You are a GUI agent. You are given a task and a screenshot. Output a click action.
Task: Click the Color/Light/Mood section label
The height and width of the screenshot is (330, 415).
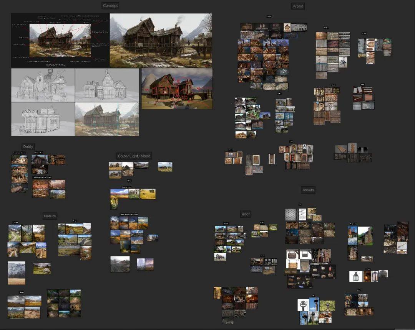pos(134,156)
